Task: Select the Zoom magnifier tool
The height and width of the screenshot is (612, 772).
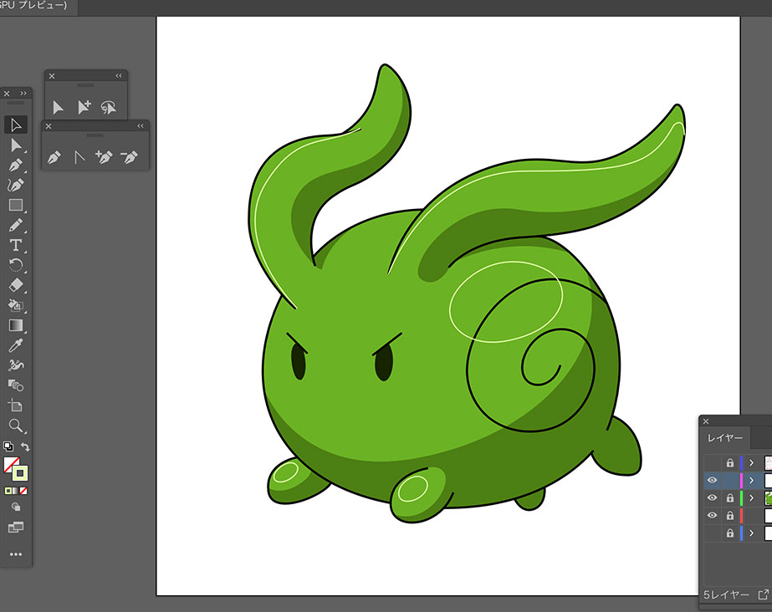Action: [x=16, y=426]
